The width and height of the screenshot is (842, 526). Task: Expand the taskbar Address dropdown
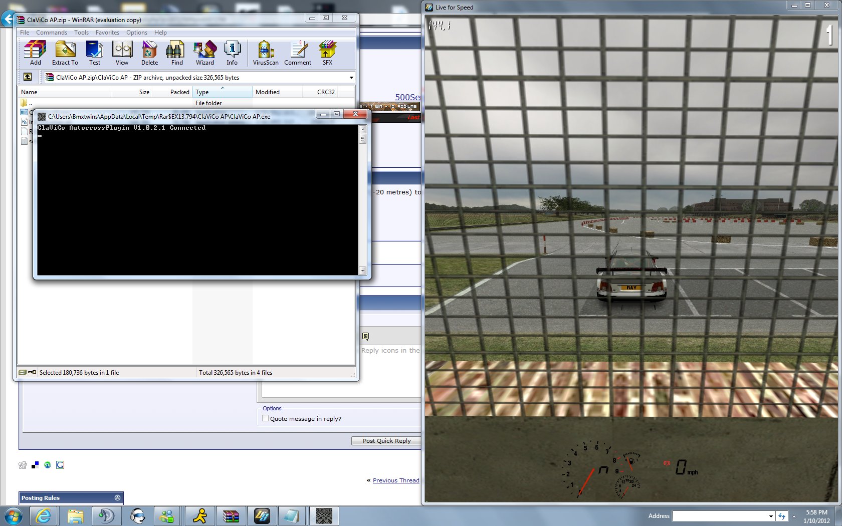(771, 516)
